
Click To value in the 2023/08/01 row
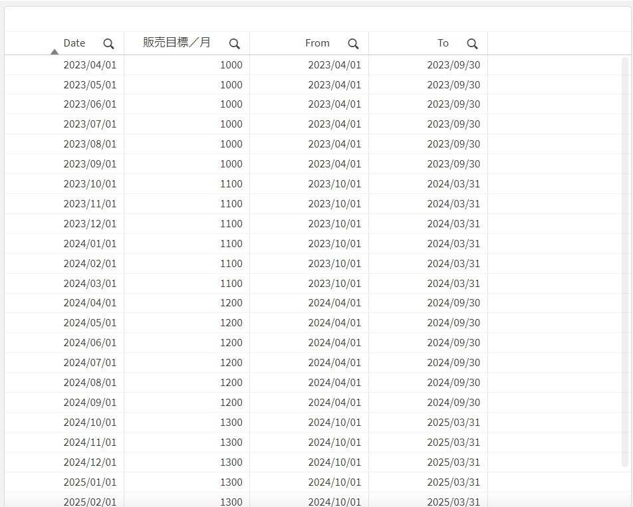[453, 144]
